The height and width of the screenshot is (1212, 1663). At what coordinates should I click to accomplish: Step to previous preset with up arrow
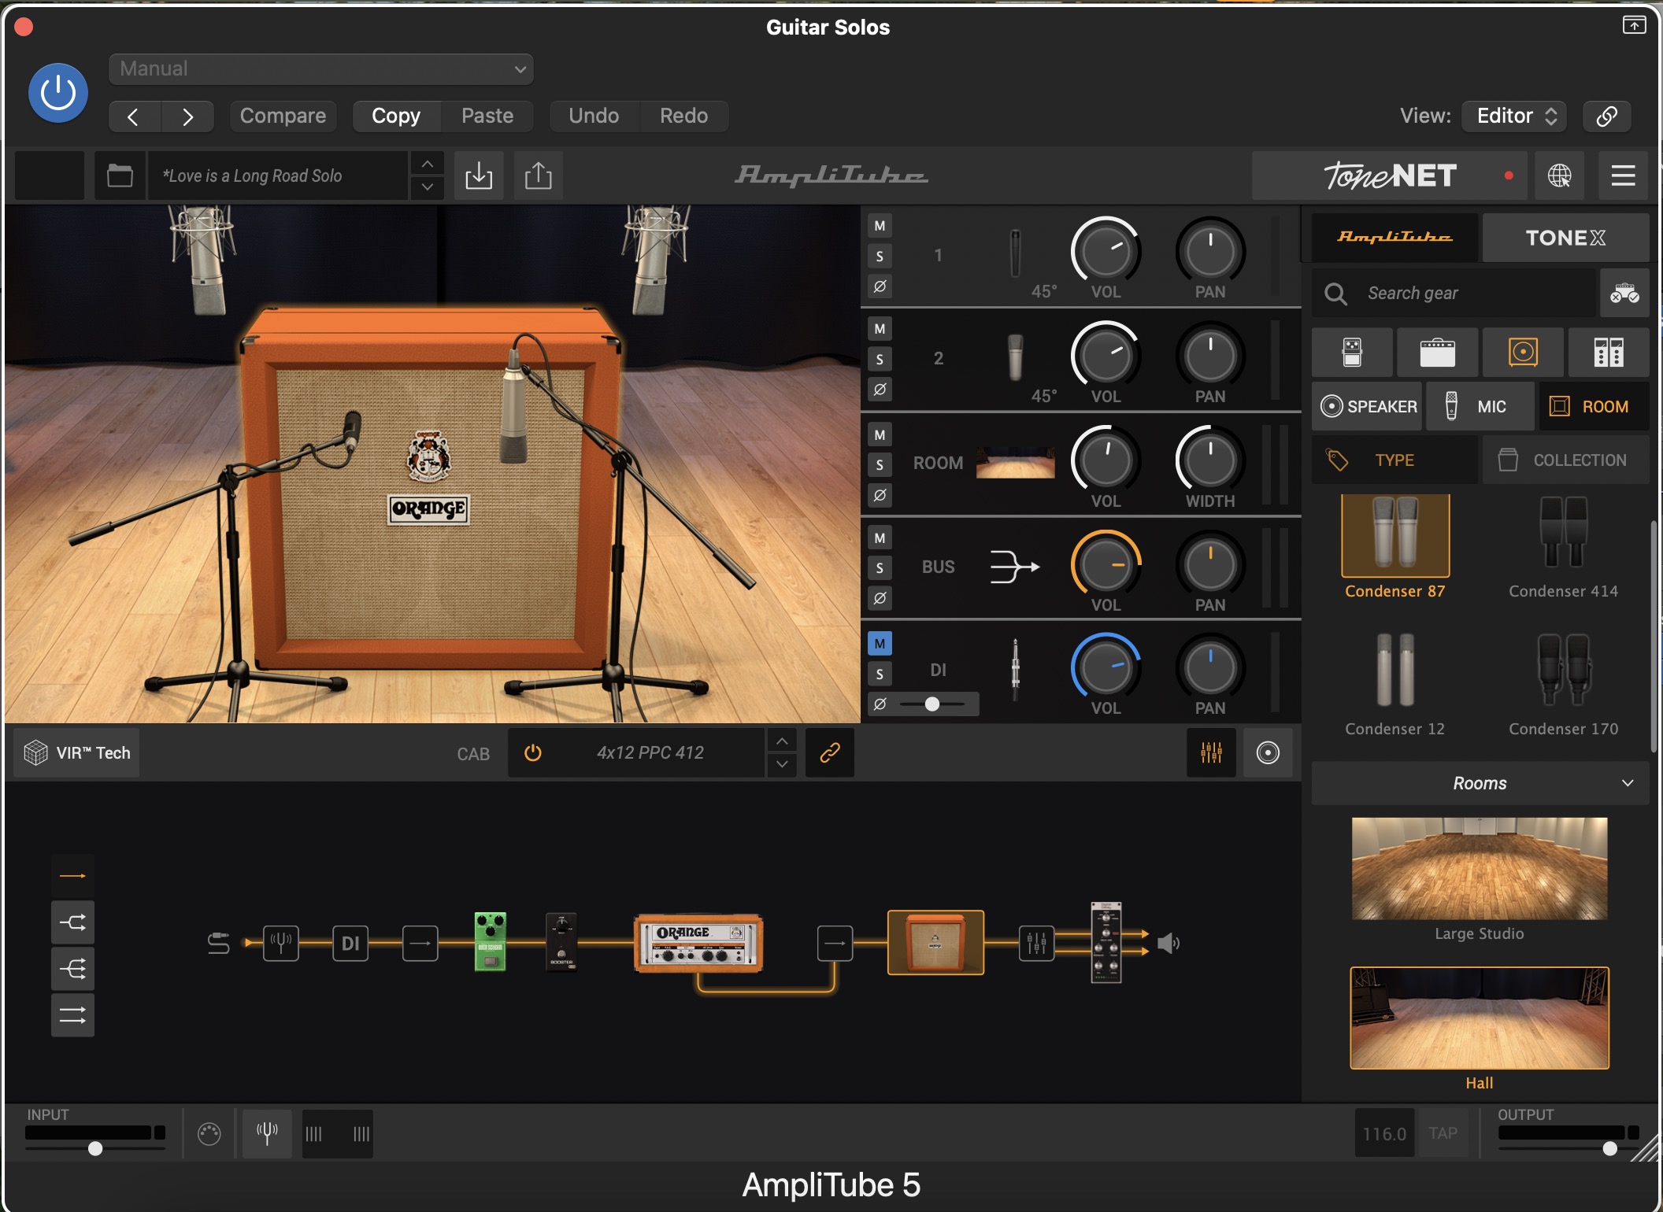tap(427, 164)
